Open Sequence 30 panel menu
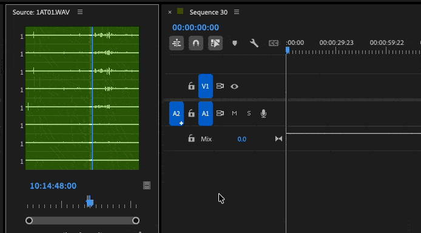The width and height of the screenshot is (421, 233). (x=237, y=12)
